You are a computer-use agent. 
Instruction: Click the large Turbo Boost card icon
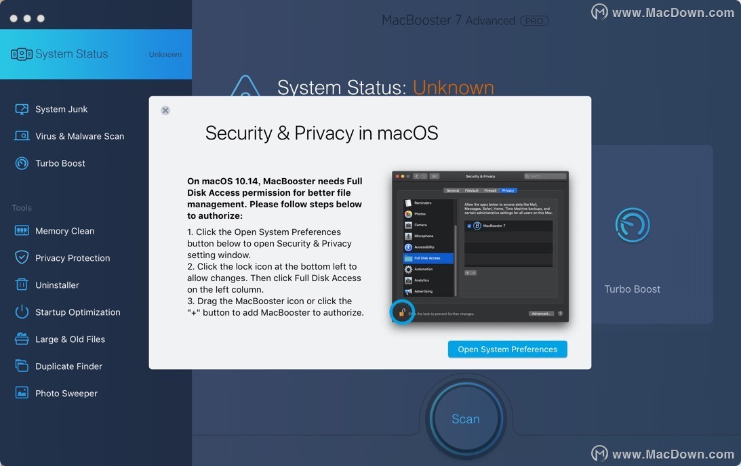tap(633, 225)
